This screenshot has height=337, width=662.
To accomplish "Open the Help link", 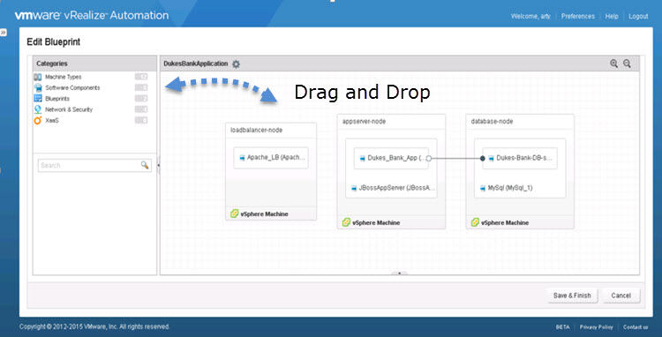I will [612, 17].
